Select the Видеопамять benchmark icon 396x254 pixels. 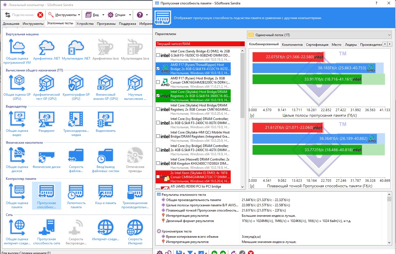click(105, 122)
